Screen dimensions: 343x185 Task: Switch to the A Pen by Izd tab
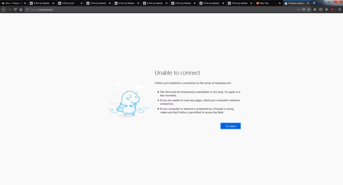(70, 3)
